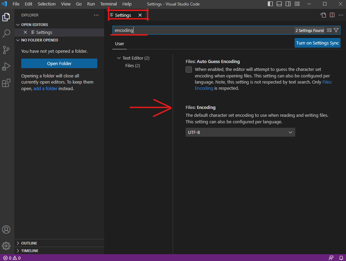Split the editor to the right
This screenshot has height=261, width=346.
click(332, 15)
